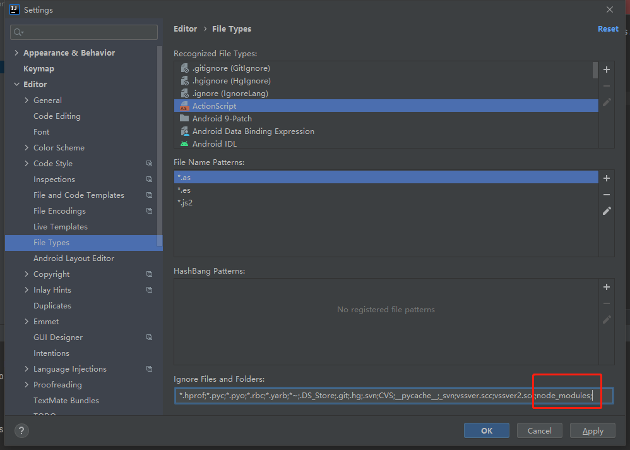Edit the selected recognized file type
Viewport: 630px width, 450px height.
(x=606, y=102)
